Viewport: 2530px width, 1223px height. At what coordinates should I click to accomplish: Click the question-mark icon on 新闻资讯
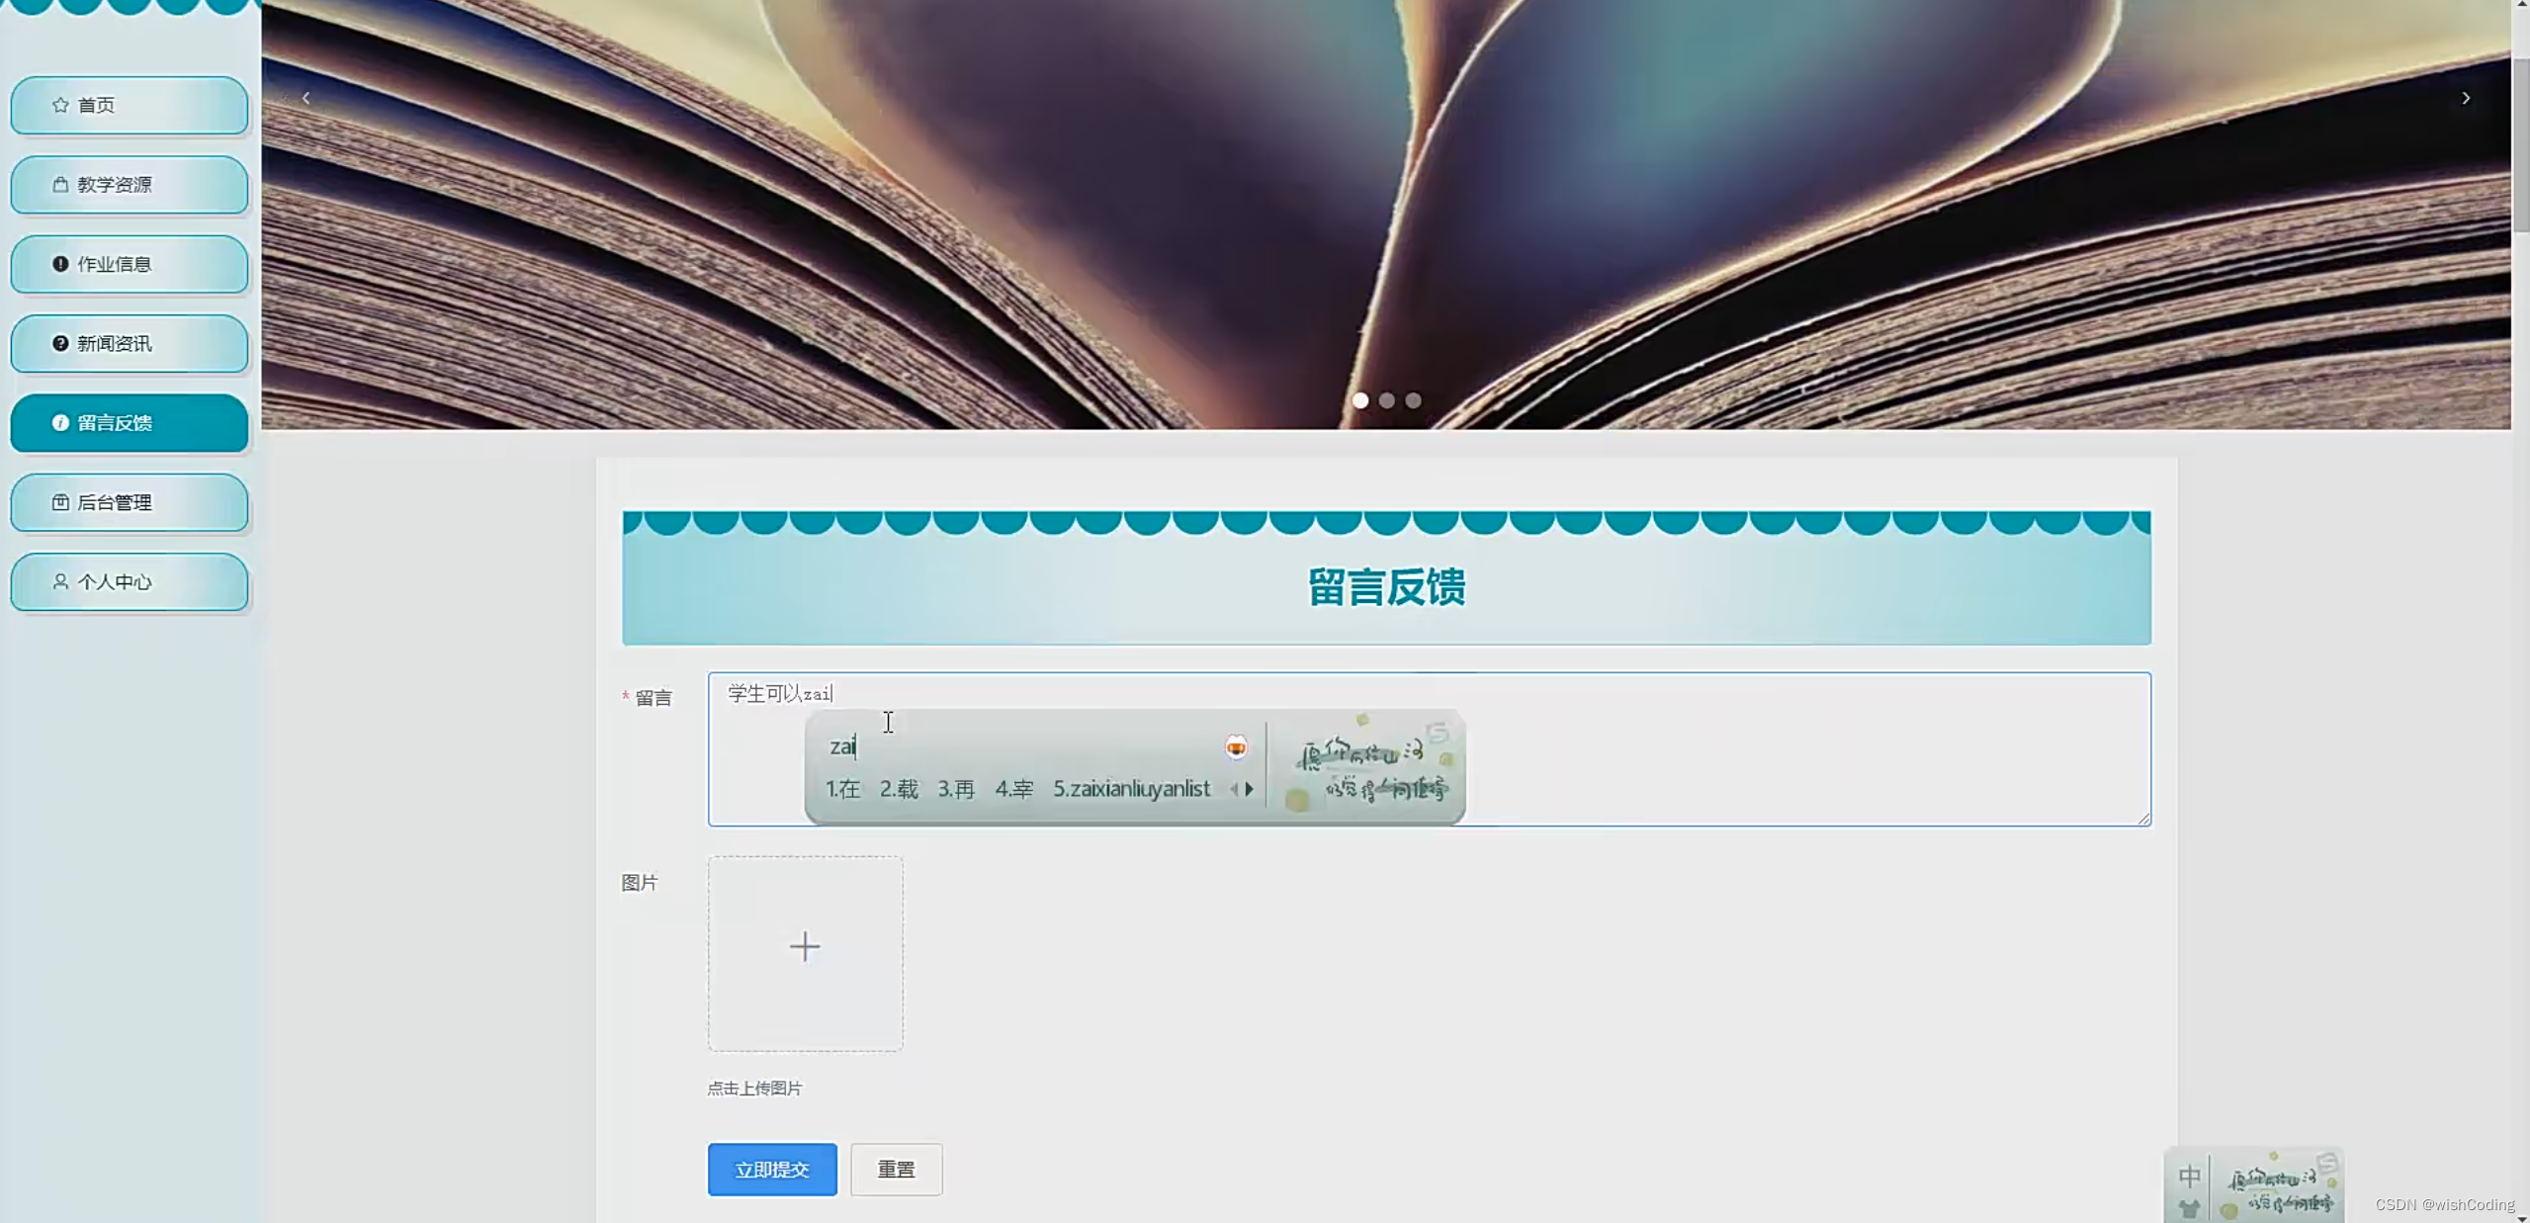click(x=59, y=343)
